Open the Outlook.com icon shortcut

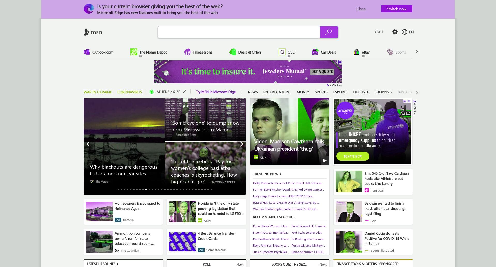[x=87, y=52]
